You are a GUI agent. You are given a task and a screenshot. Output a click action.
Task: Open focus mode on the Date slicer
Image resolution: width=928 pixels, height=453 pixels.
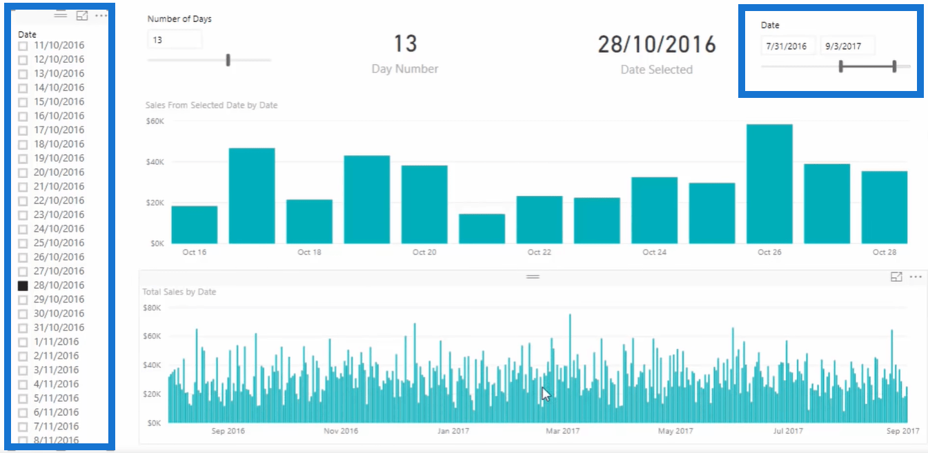81,14
